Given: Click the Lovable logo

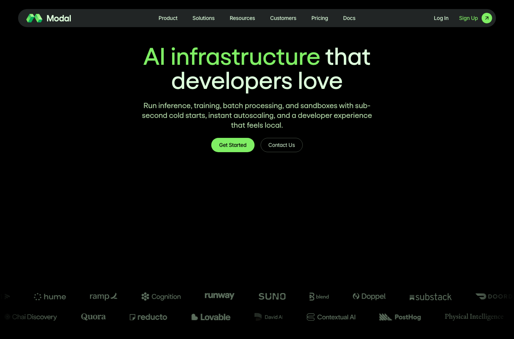Looking at the screenshot, I should click(211, 317).
